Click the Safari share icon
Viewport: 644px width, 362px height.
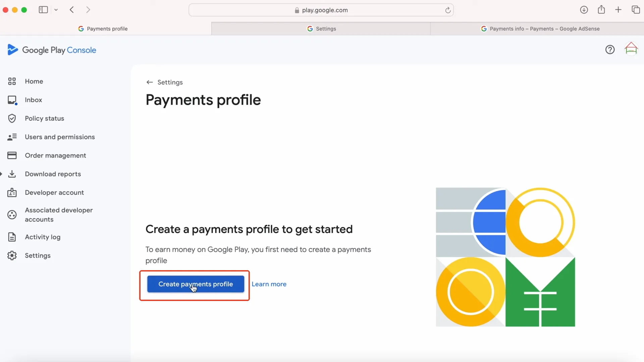coord(601,9)
